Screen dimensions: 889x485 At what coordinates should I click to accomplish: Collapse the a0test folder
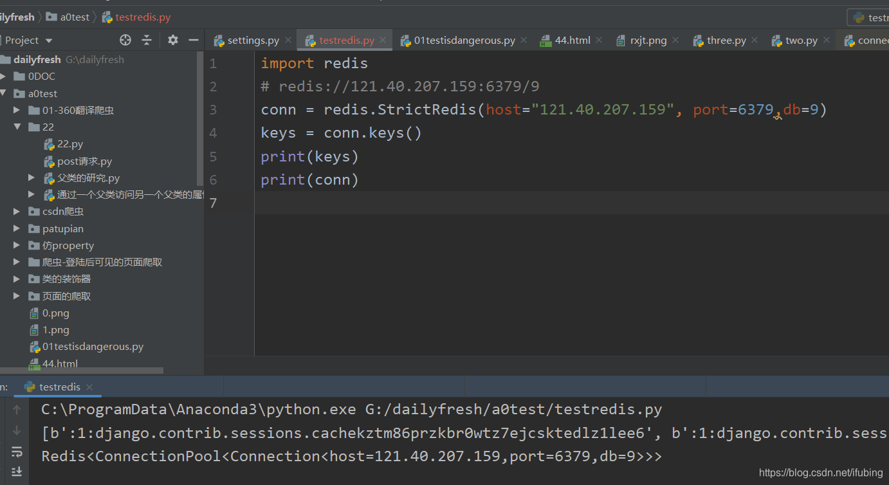[3, 93]
